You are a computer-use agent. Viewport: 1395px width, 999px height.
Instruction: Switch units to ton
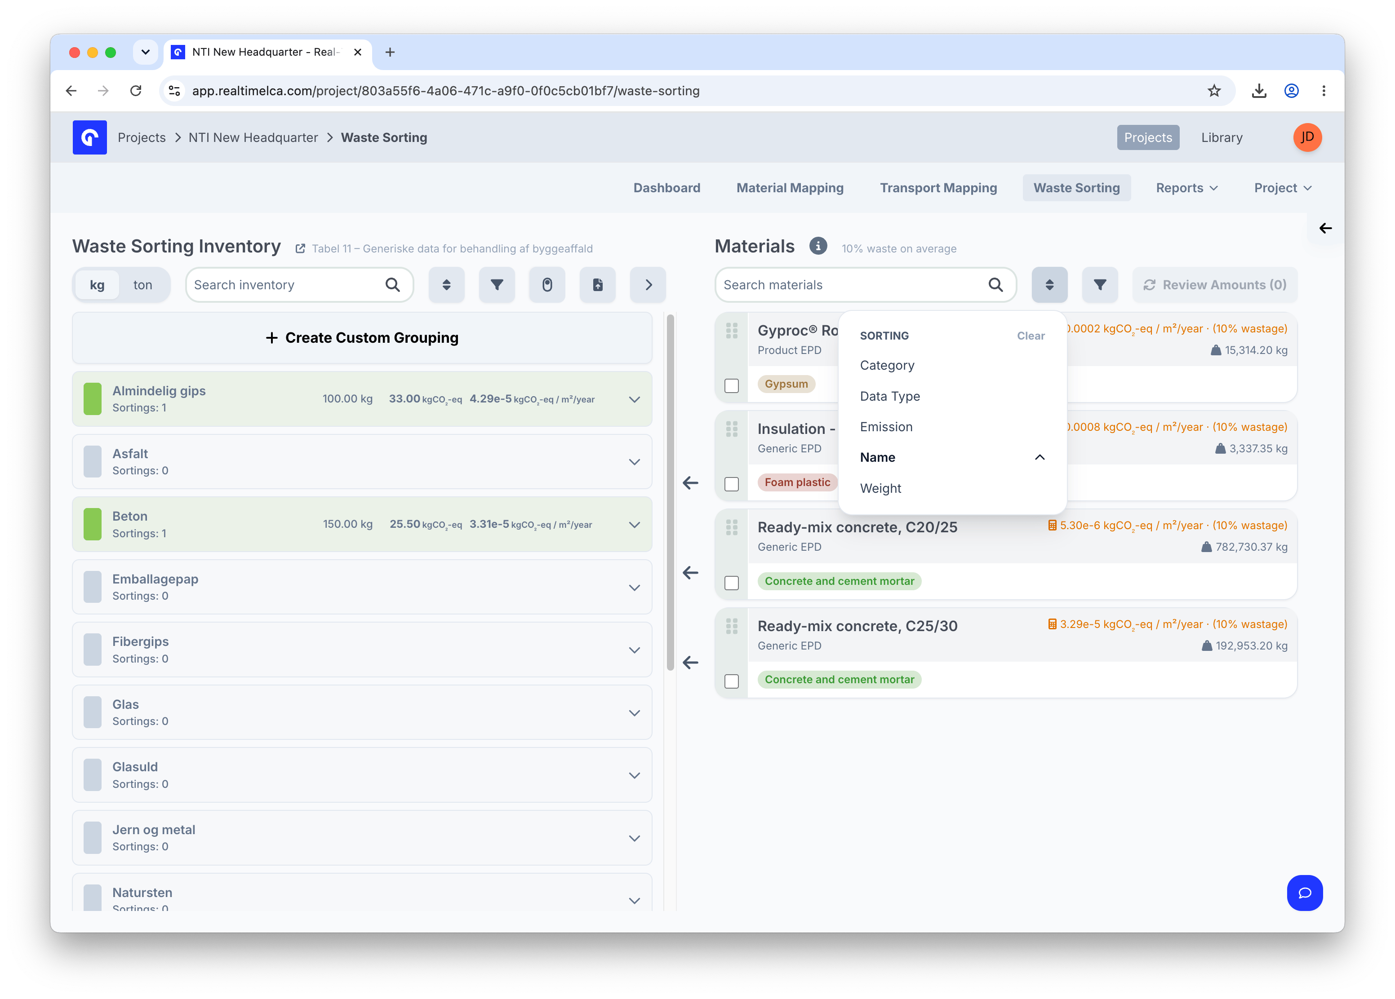[x=143, y=285]
